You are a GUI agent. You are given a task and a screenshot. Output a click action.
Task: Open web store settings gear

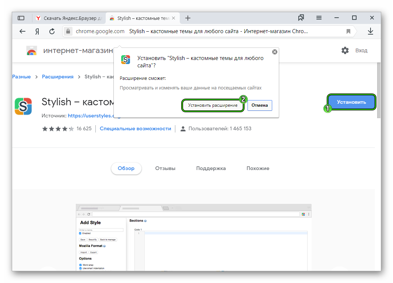[x=345, y=50]
